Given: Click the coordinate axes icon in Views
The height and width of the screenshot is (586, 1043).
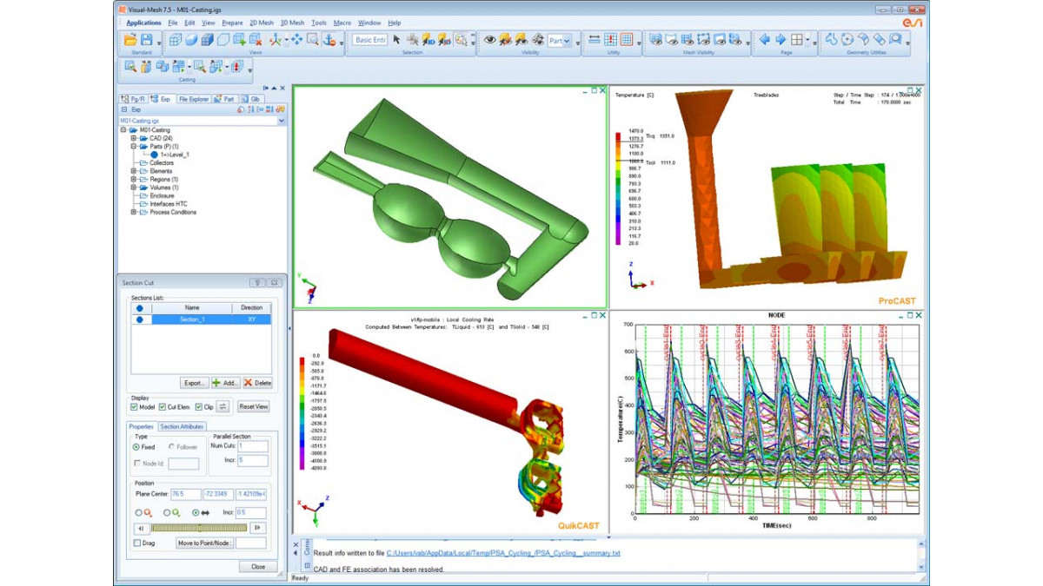Looking at the screenshot, I should click(276, 40).
